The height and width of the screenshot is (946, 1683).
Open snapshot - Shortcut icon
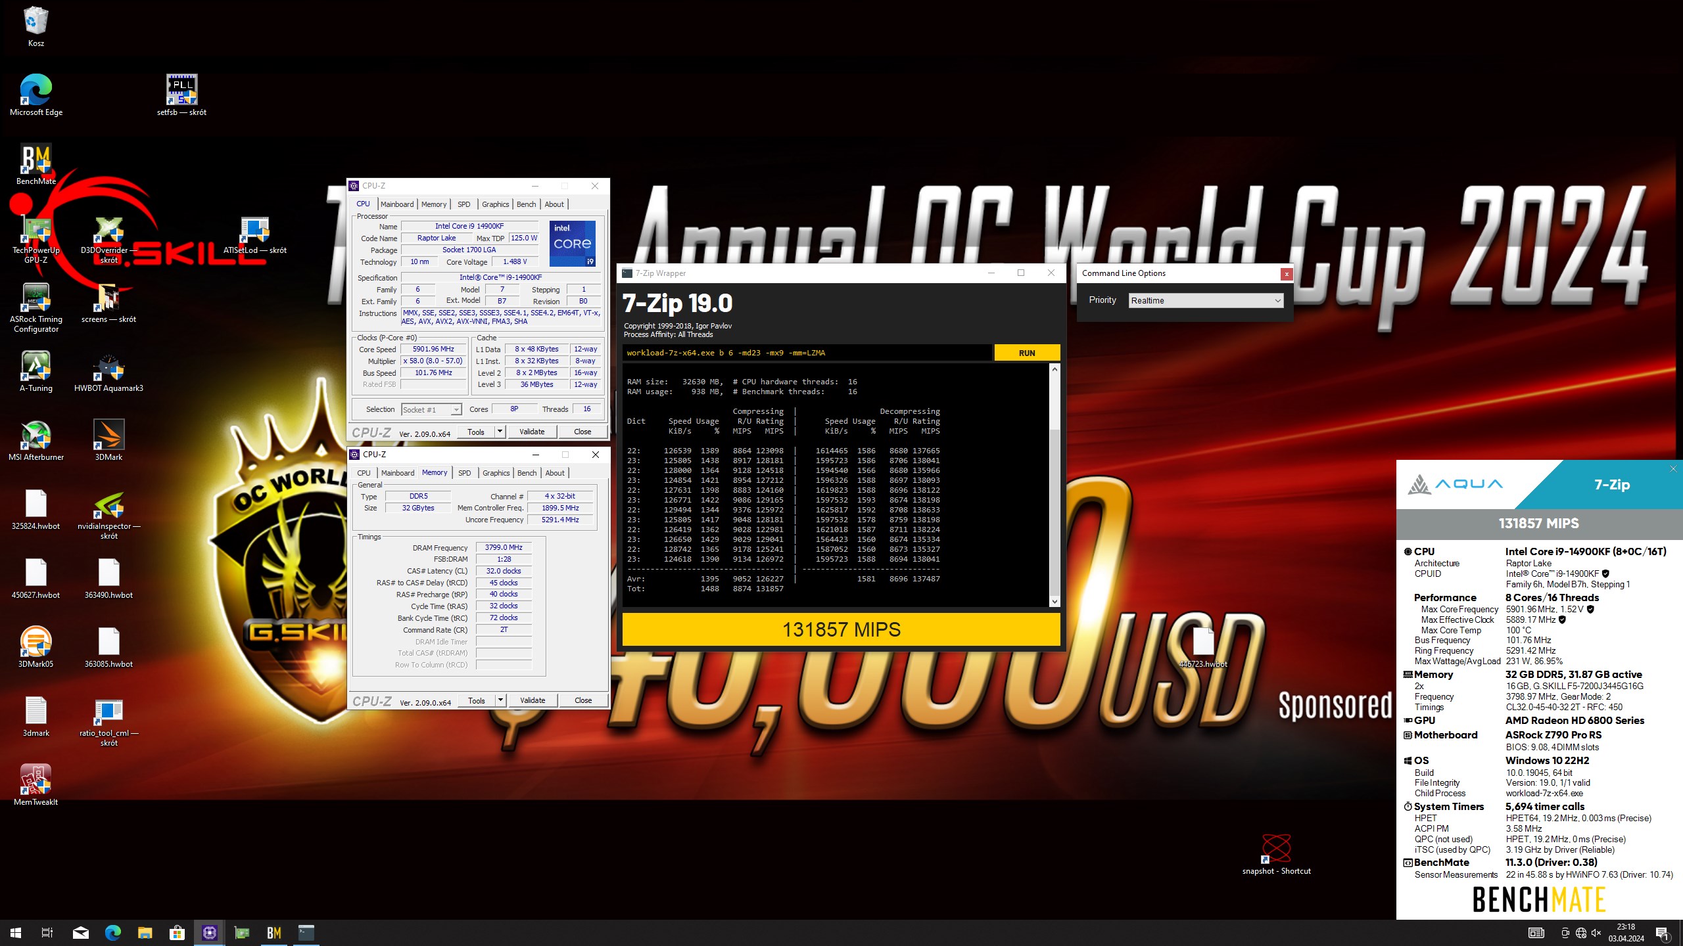click(x=1276, y=854)
